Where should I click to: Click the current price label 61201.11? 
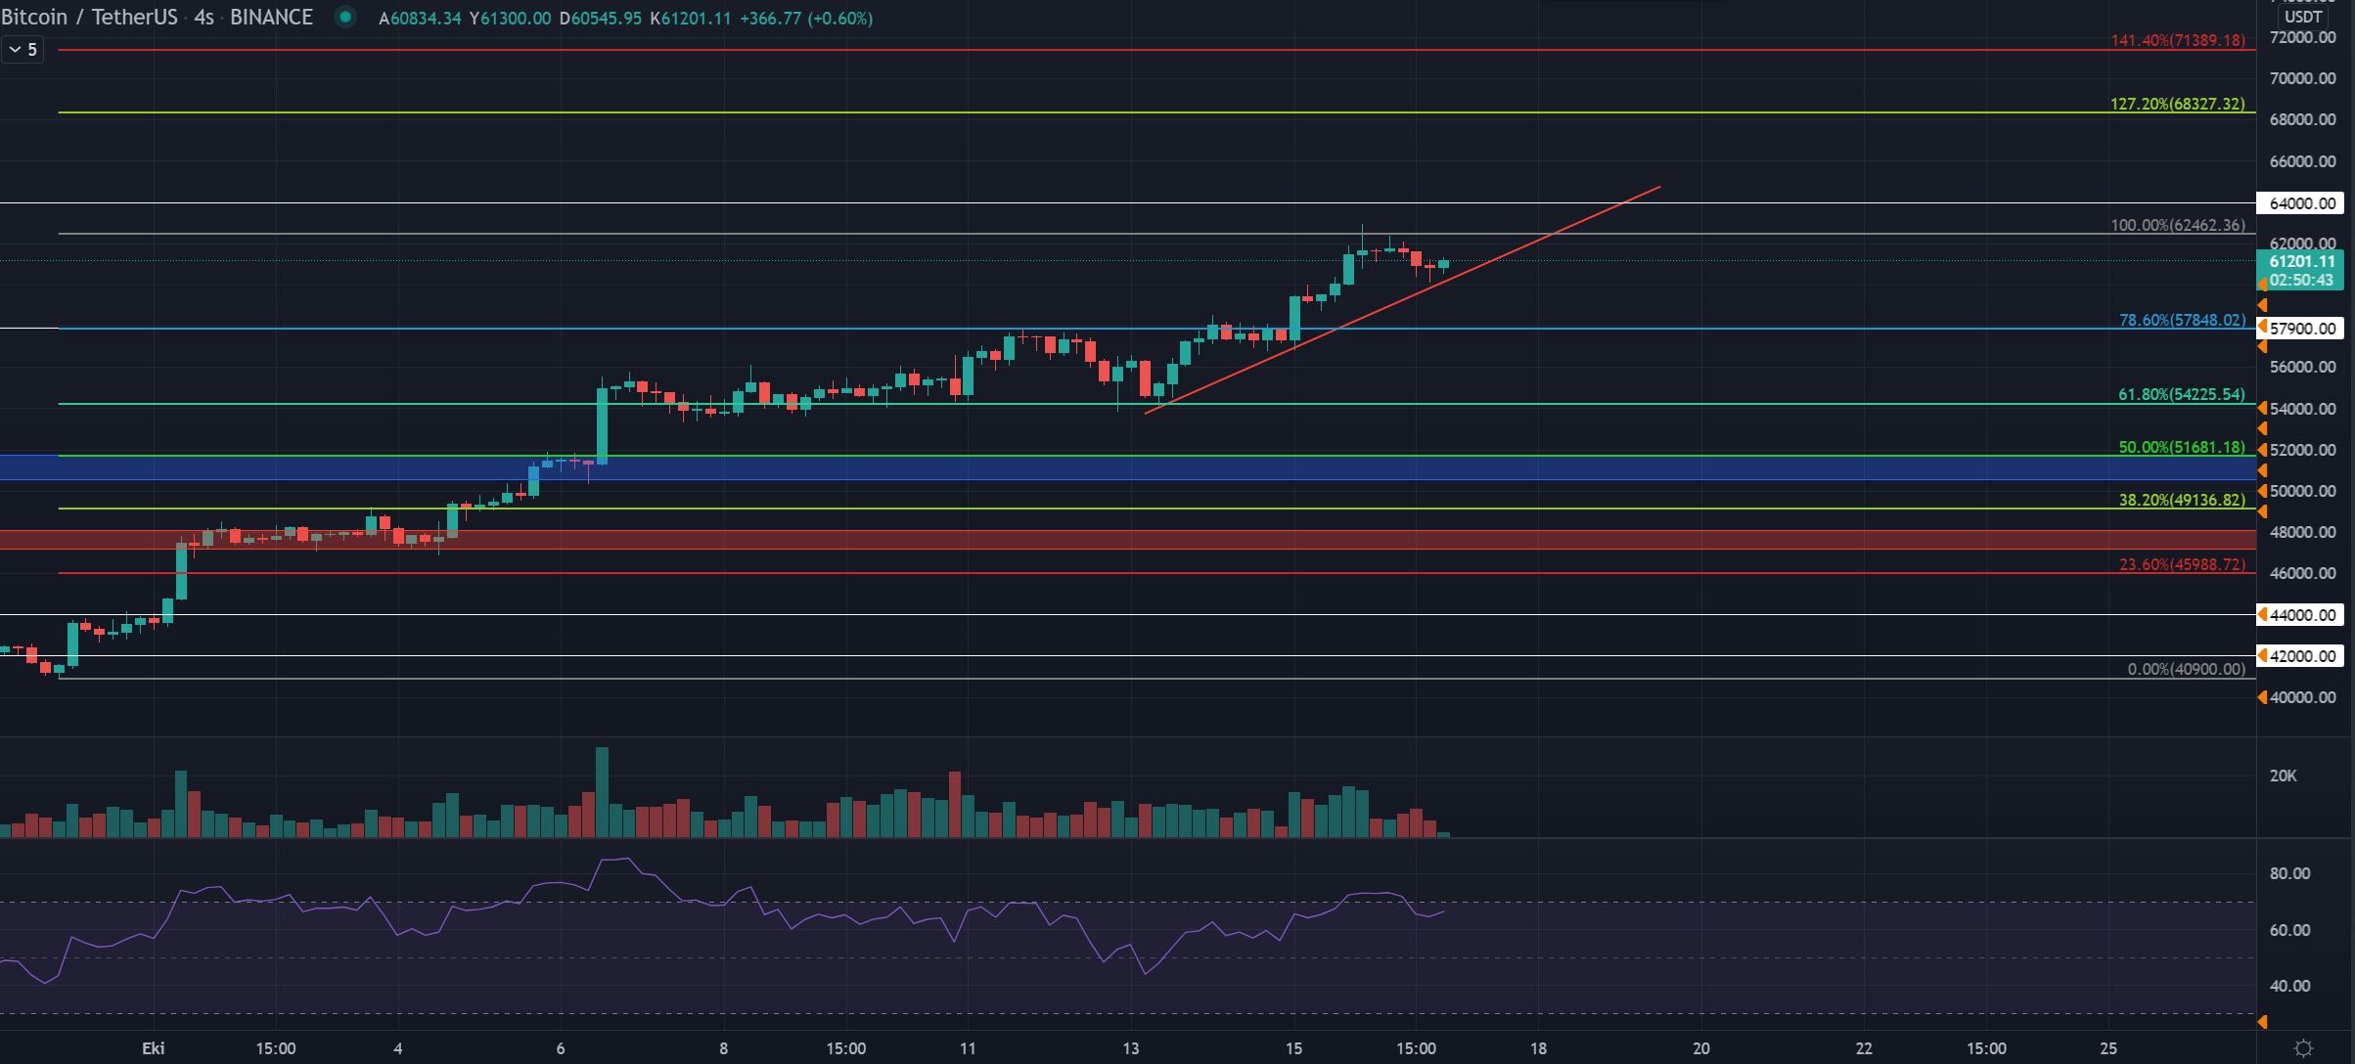2299,261
